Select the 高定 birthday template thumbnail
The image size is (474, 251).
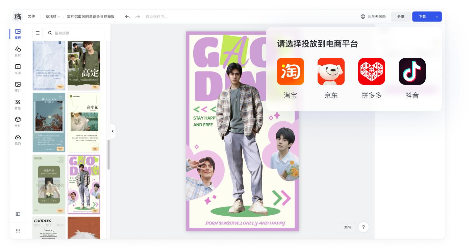point(84,66)
